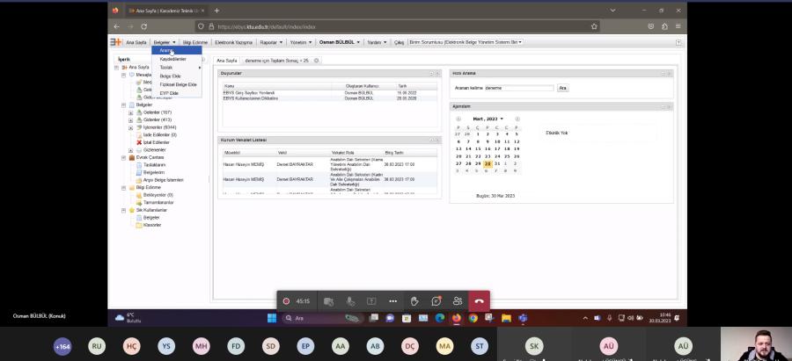Open the Raporlar dropdown menu

click(x=271, y=42)
